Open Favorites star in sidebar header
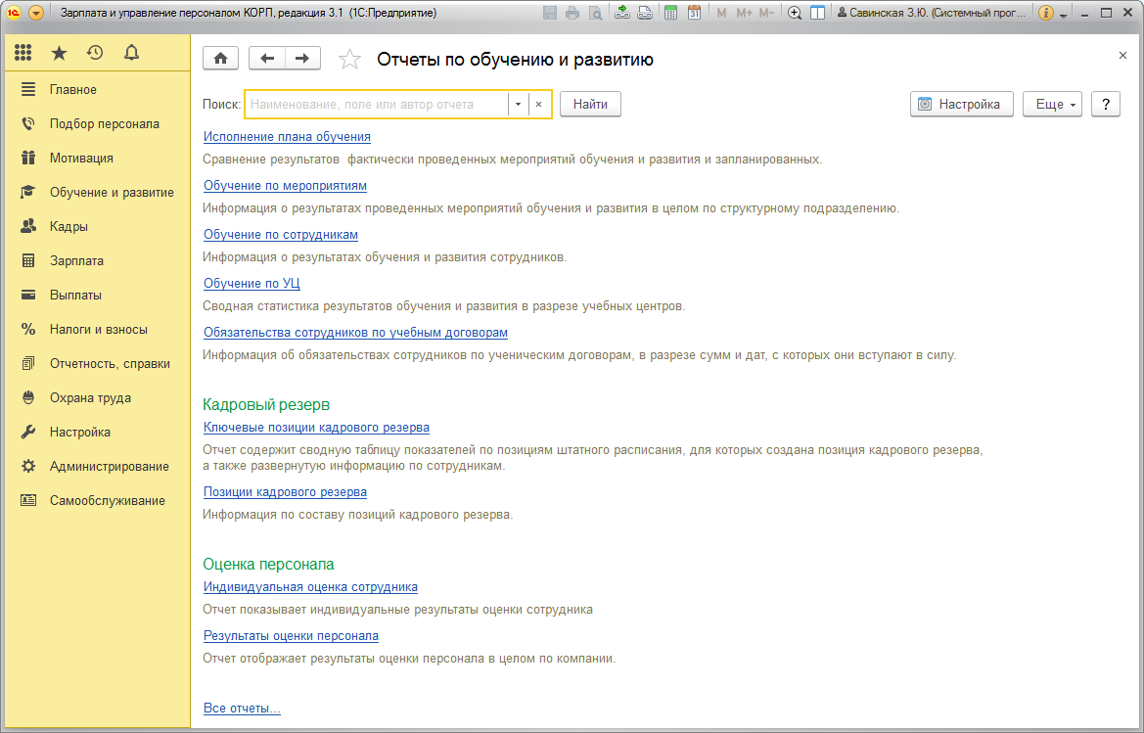Screen dimensions: 1144x733 click(x=59, y=53)
